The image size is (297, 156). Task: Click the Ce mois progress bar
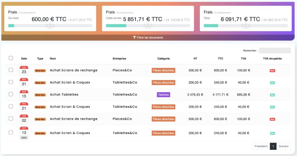(x=50, y=26)
